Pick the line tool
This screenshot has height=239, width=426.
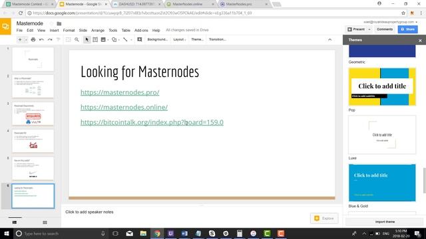coord(125,40)
